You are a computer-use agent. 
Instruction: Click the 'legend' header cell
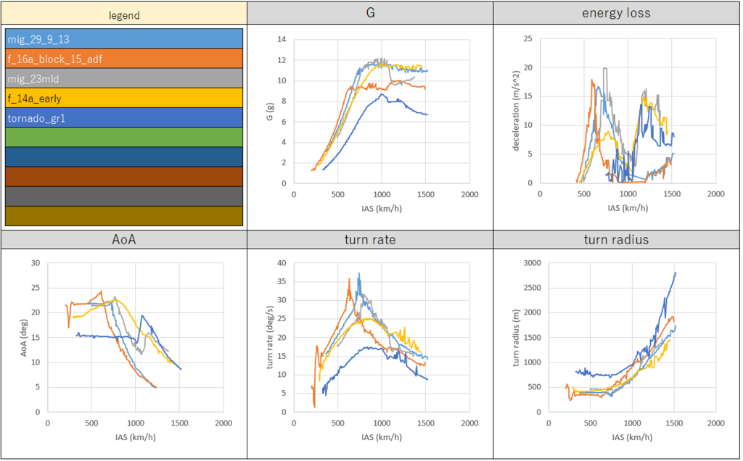[x=123, y=14]
